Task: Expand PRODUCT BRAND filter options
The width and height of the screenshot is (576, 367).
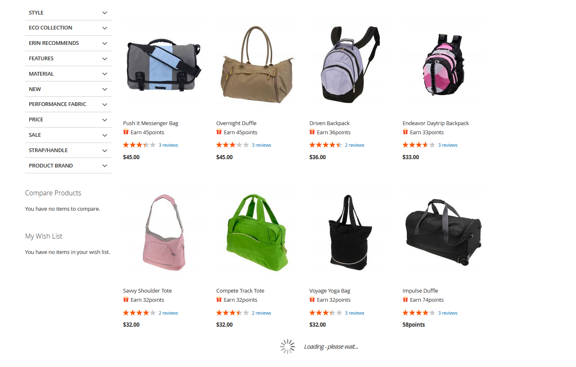Action: pos(68,165)
